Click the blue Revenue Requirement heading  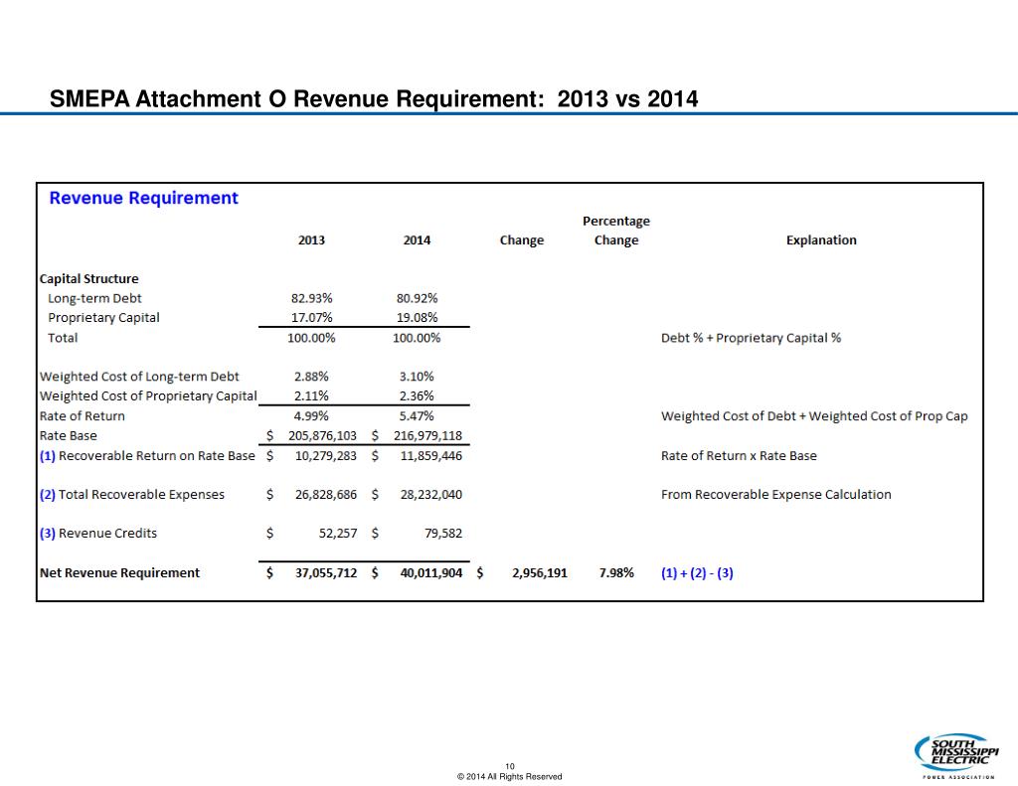tap(143, 198)
